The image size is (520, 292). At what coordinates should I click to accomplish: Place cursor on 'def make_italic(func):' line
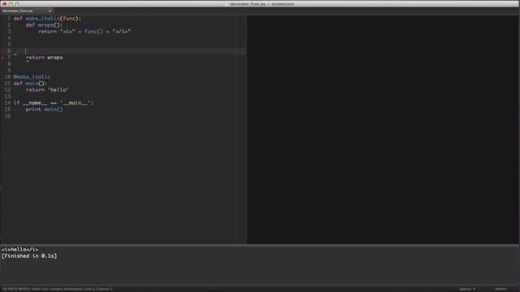coord(47,19)
